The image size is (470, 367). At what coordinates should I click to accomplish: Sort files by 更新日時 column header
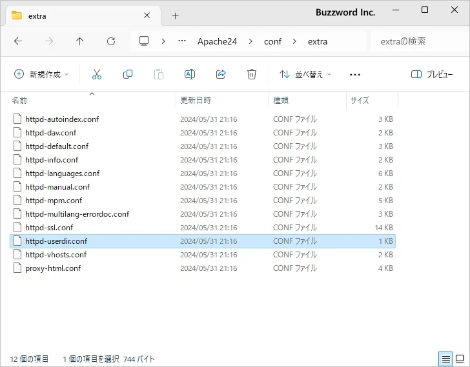[196, 101]
